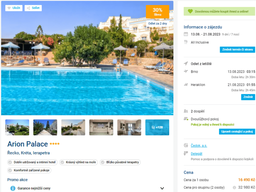Click the blue info icon beside Garance nejnižší ceny
Screen dimensions: 256x192
[13, 188]
